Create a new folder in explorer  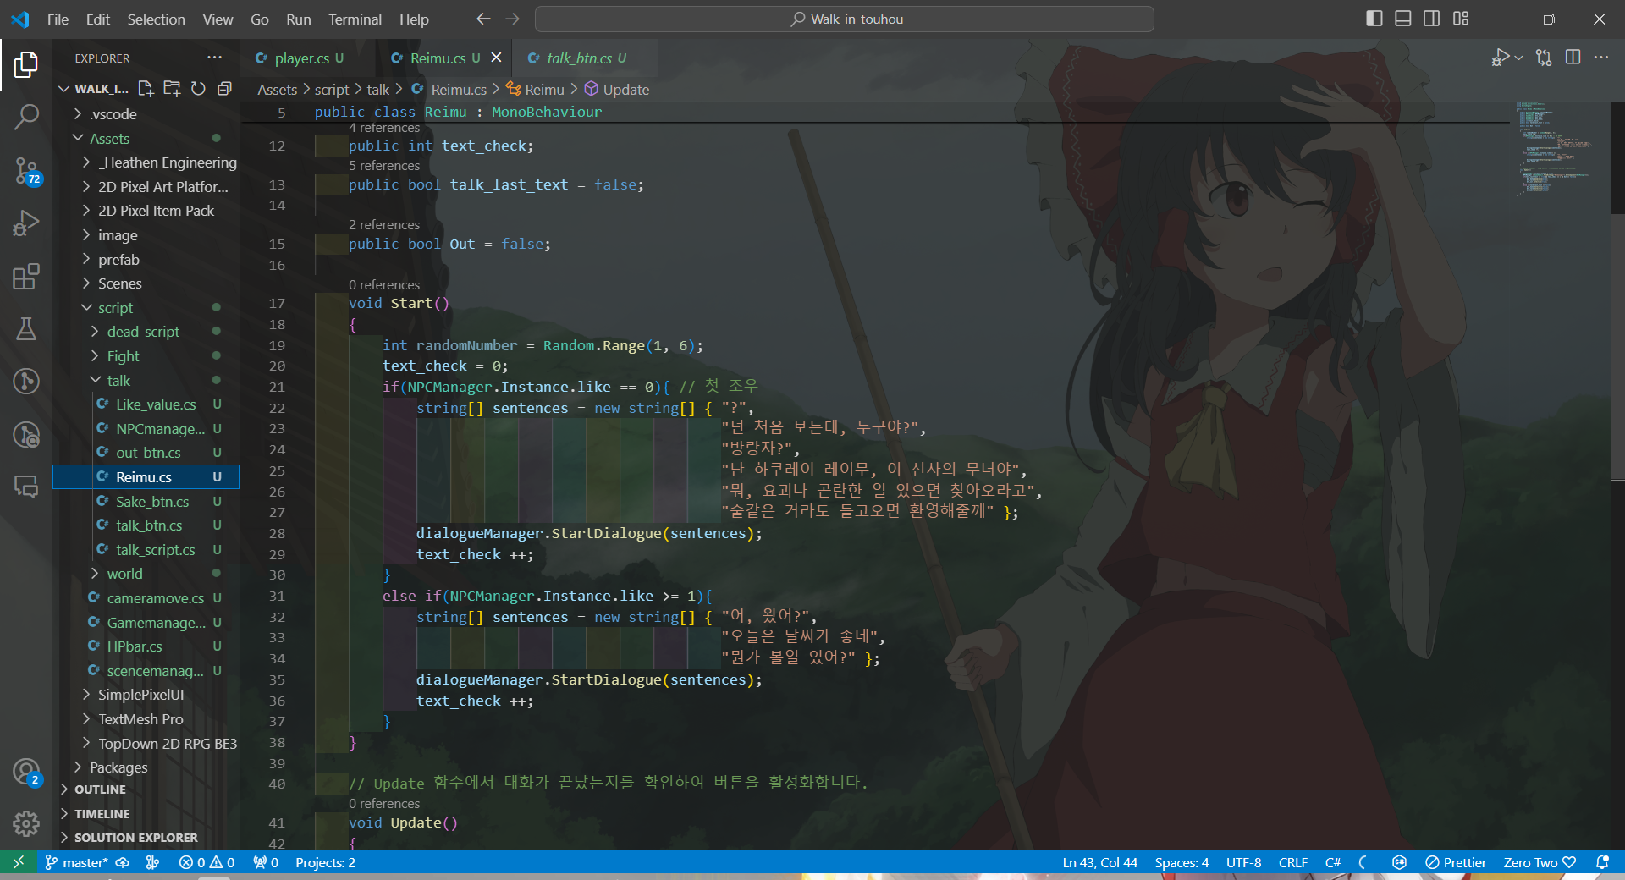(172, 89)
